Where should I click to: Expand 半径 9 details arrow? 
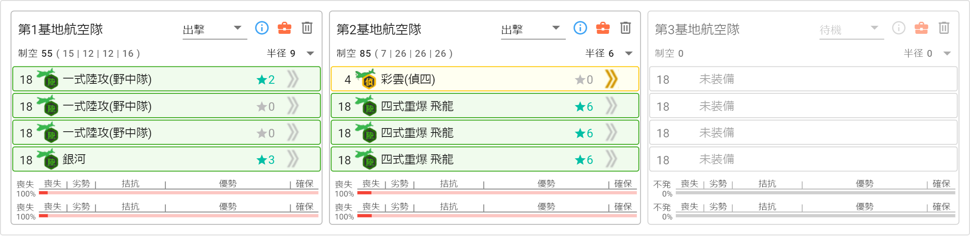310,54
